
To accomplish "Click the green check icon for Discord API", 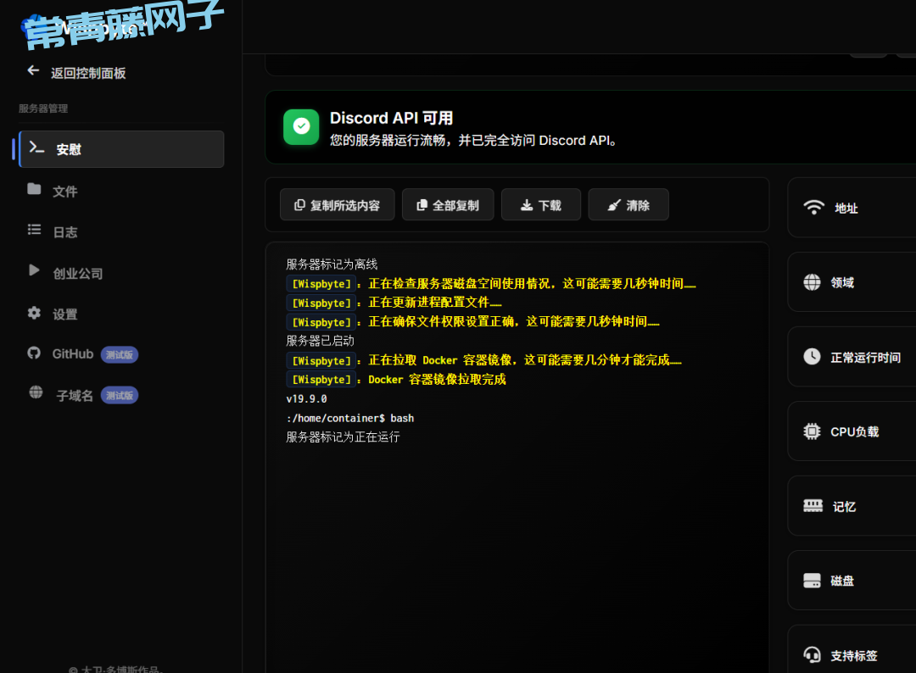I will [301, 126].
